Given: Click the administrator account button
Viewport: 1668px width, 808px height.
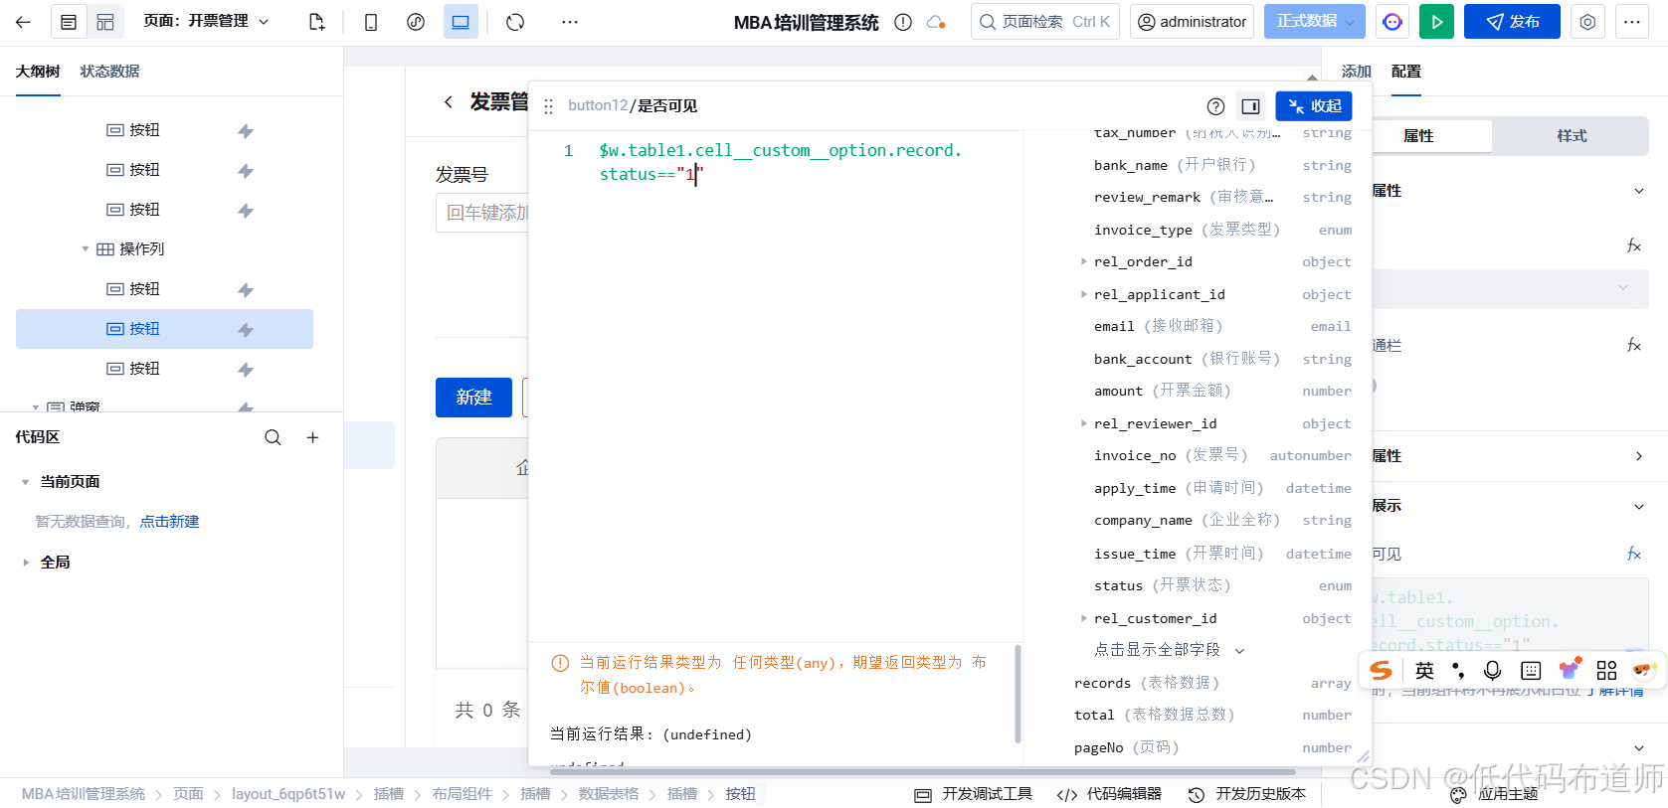Looking at the screenshot, I should coord(1192,22).
